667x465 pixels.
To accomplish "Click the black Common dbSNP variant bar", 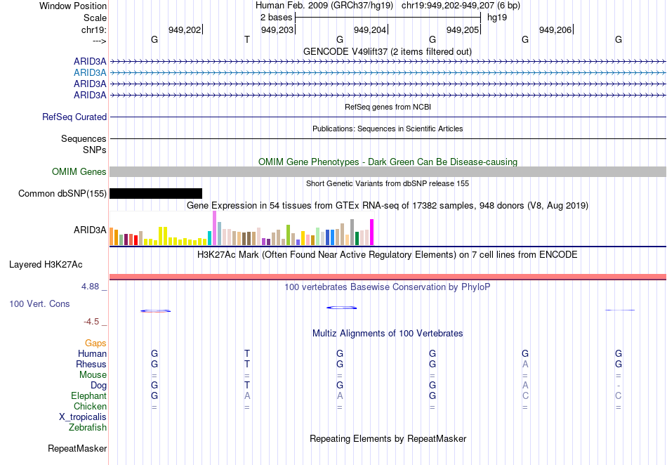I will 156,194.
